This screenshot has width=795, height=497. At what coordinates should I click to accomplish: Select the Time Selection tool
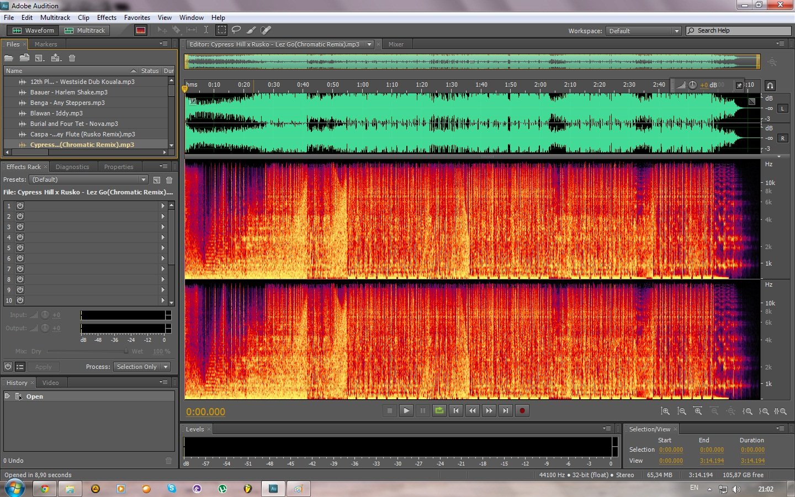coord(206,30)
